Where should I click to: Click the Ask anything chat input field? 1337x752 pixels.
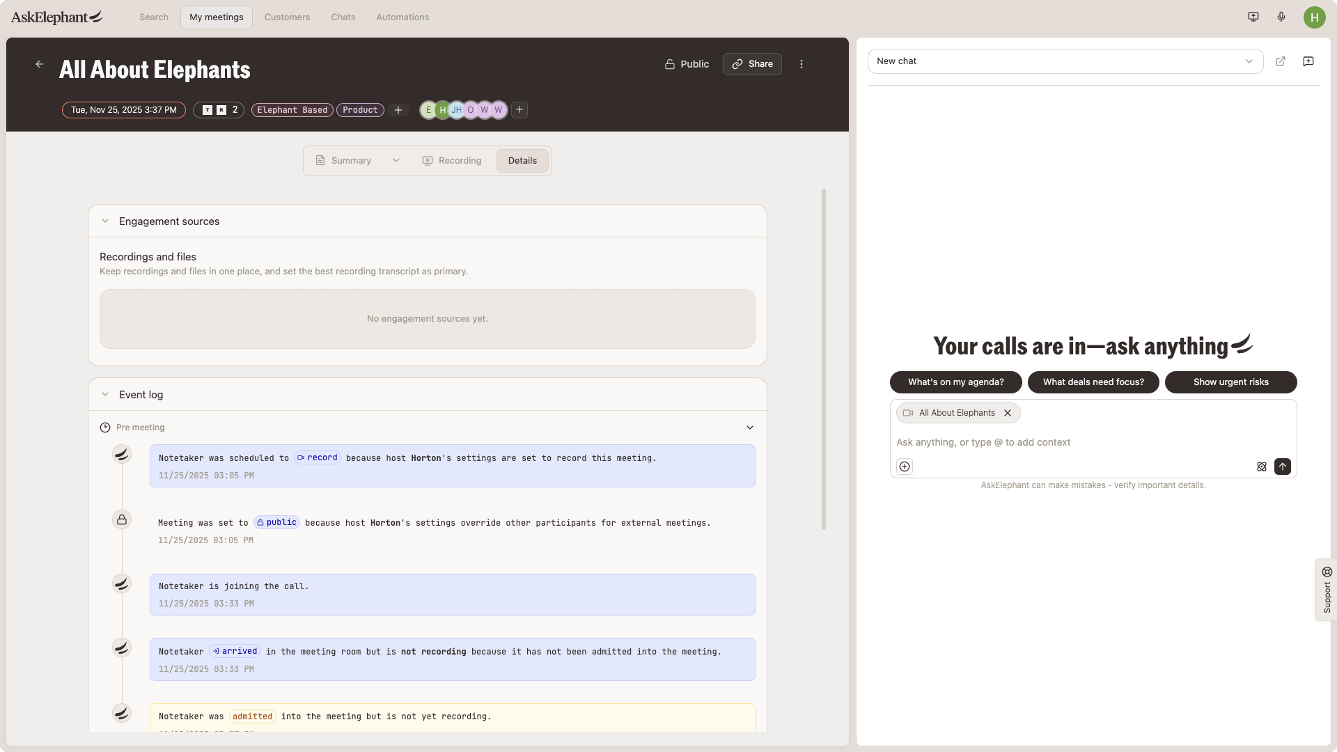[1093, 443]
